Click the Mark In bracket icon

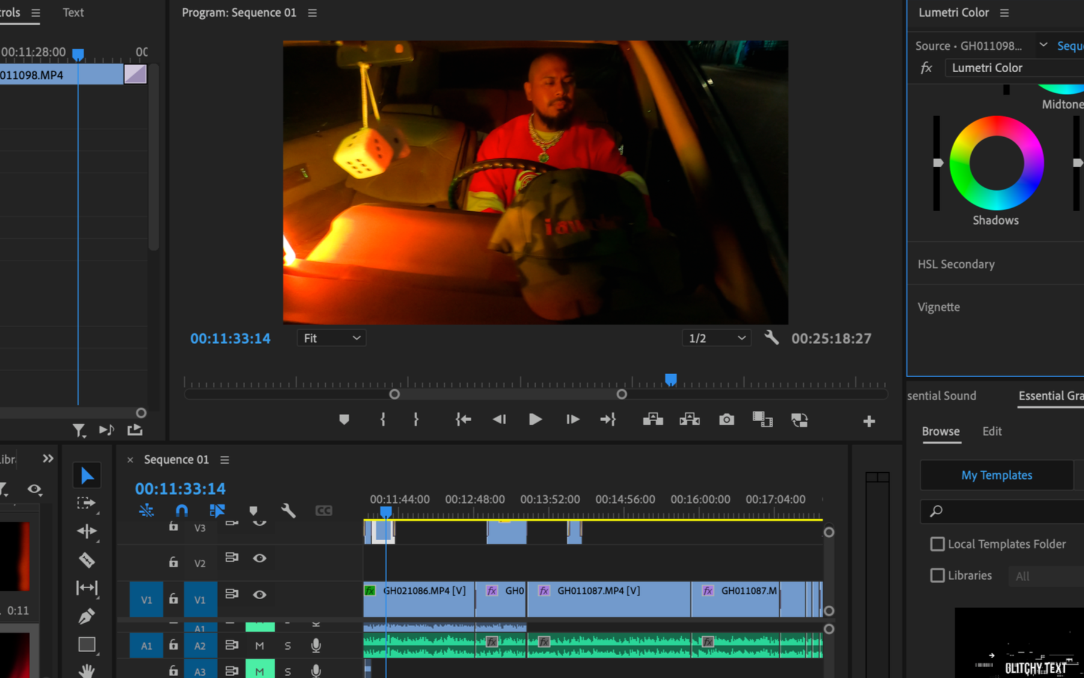pos(383,420)
